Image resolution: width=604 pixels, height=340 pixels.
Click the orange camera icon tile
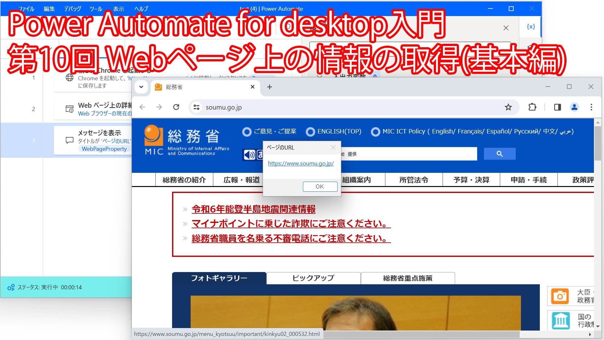[560, 296]
